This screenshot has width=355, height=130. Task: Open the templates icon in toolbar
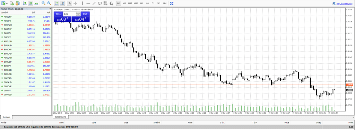[17, 3]
